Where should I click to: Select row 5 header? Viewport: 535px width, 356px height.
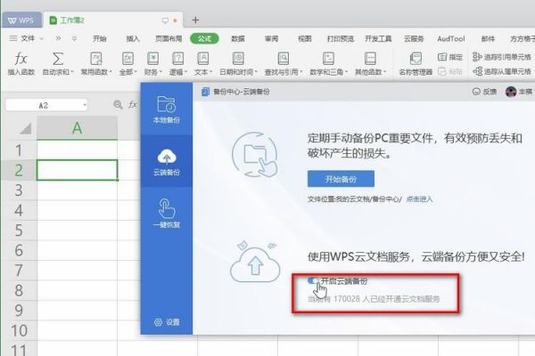pyautogui.click(x=19, y=231)
